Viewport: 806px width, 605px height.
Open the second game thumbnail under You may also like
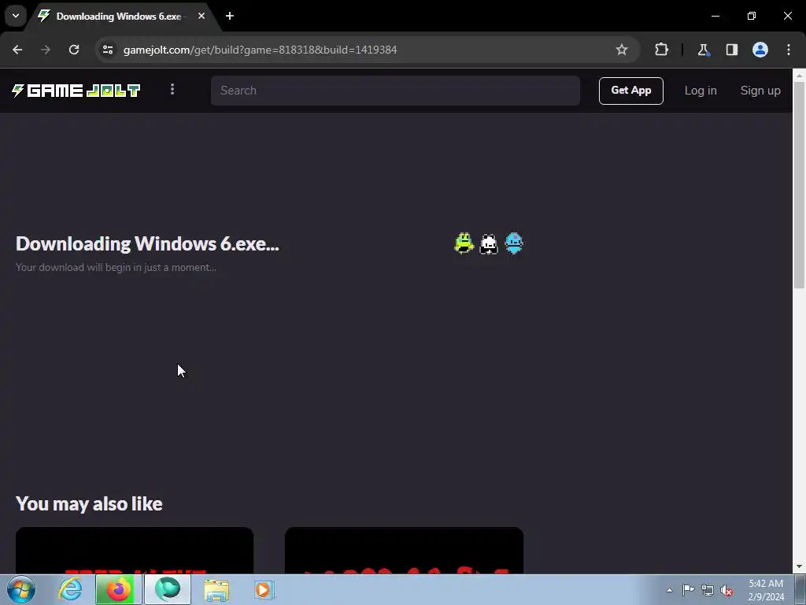[x=404, y=550]
